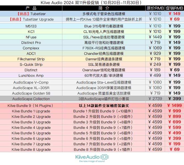
Task: Select the AudioScape Collection row name
Action: (31, 99)
